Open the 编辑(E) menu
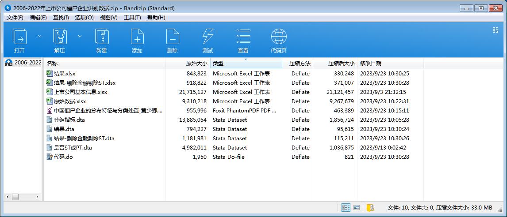The width and height of the screenshot is (507, 217). (38, 18)
